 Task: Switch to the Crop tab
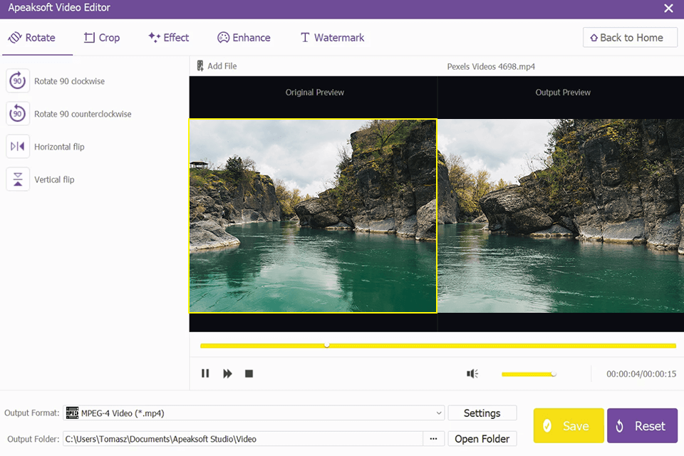(102, 37)
